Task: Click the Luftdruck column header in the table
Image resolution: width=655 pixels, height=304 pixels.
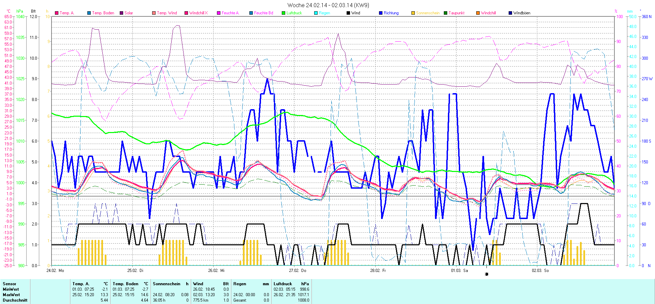Action: (x=283, y=284)
